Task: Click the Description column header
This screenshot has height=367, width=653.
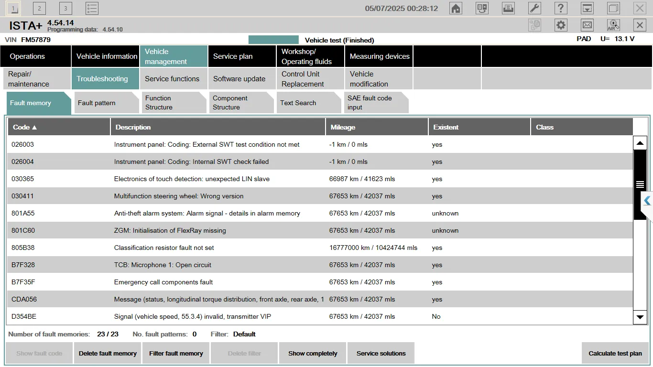Action: [218, 127]
